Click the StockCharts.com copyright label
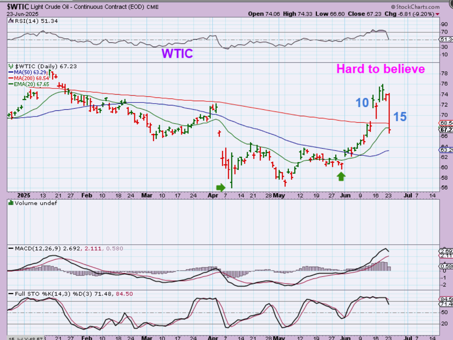Viewport: 453px width, 340px height. click(415, 7)
